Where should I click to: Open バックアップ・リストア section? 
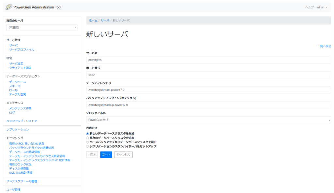[x=22, y=121]
